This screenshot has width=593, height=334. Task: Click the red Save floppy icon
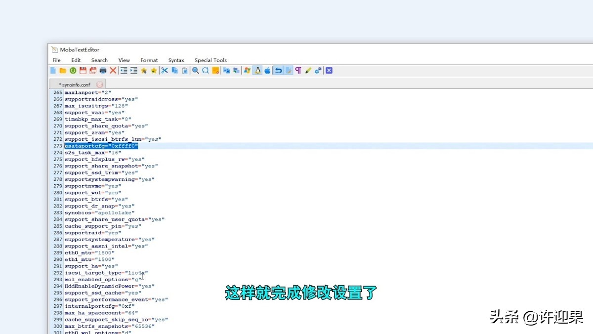(83, 71)
